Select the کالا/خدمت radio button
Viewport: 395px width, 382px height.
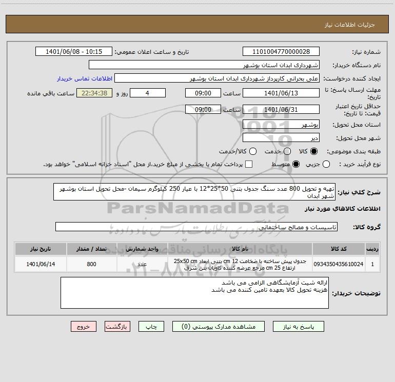tap(253, 151)
